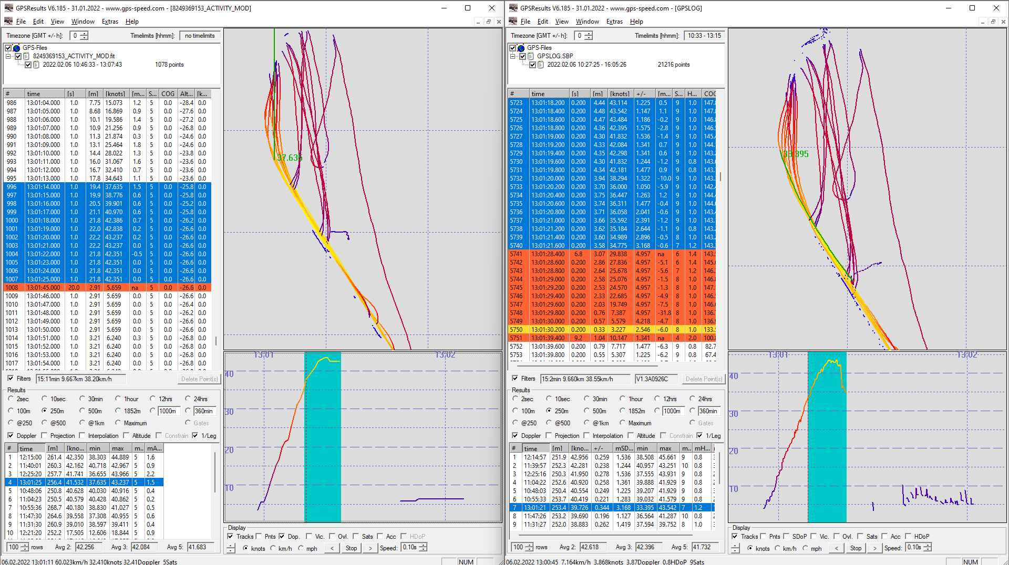Viewport: 1009px width, 565px height.
Task: Click Delete Point(s) in right window
Action: click(x=704, y=379)
